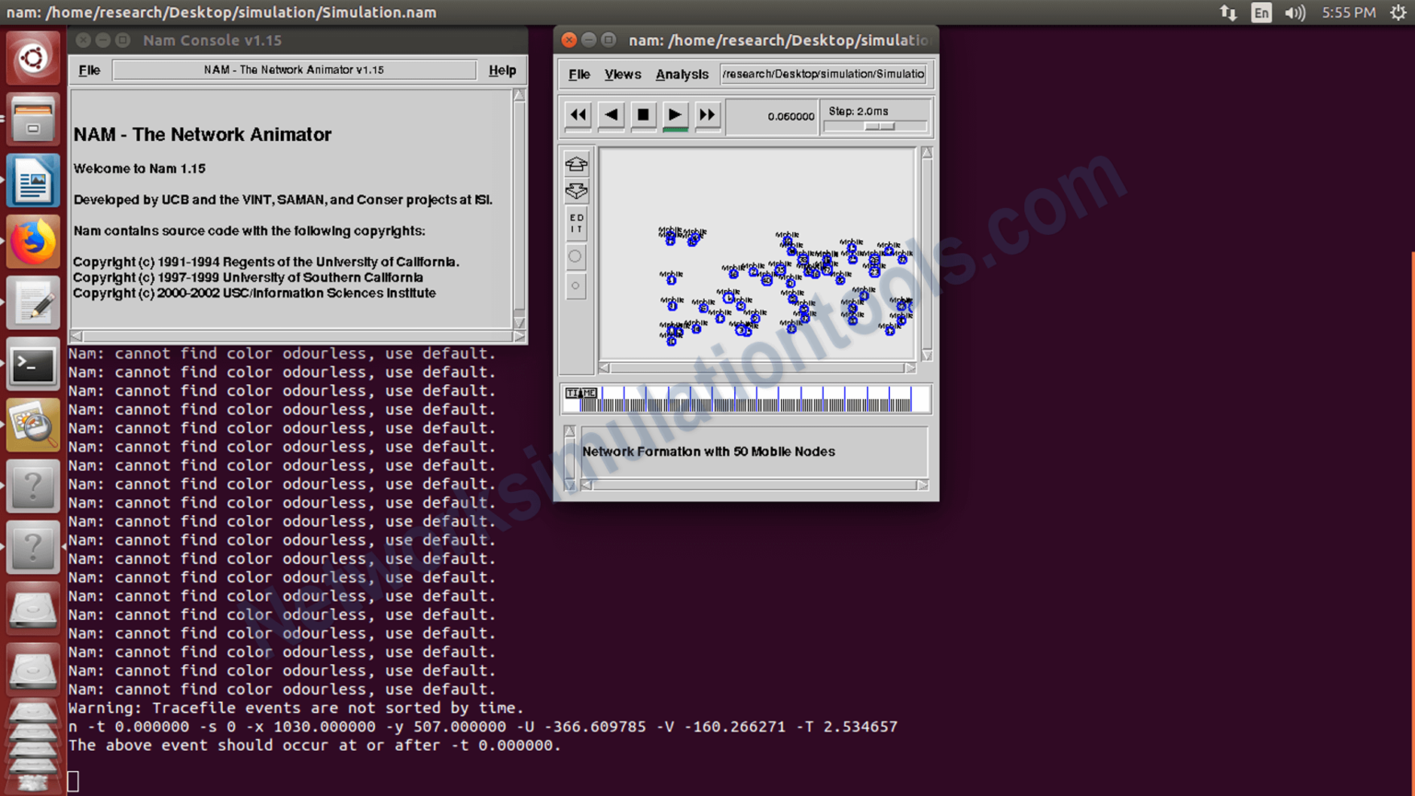Viewport: 1415px width, 796px height.
Task: Select the zoom-in tool in the animator sidebar
Action: tap(576, 164)
